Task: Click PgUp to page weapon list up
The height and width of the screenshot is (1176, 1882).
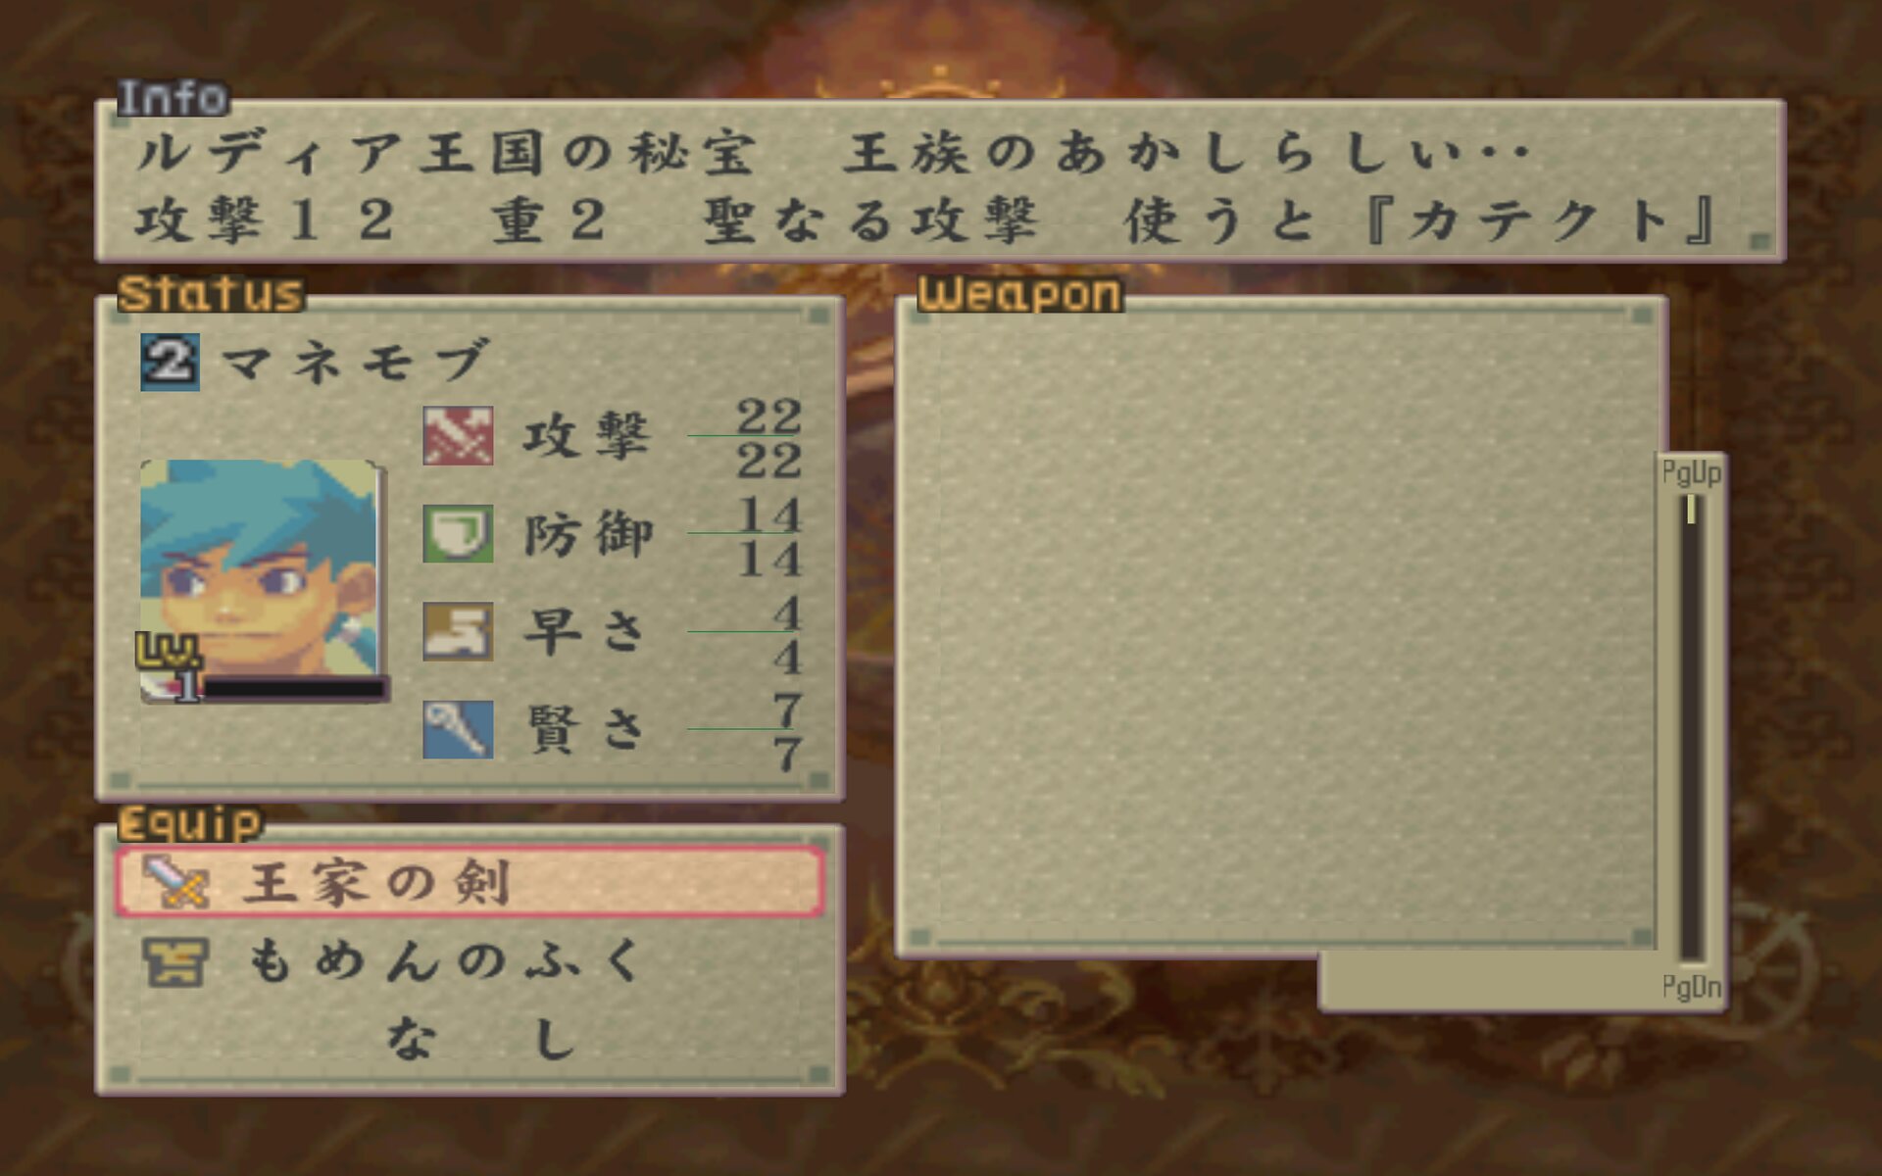Action: click(x=1691, y=473)
